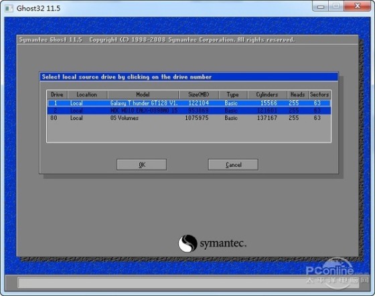Click the Symantec logo
The width and height of the screenshot is (375, 296).
(212, 243)
